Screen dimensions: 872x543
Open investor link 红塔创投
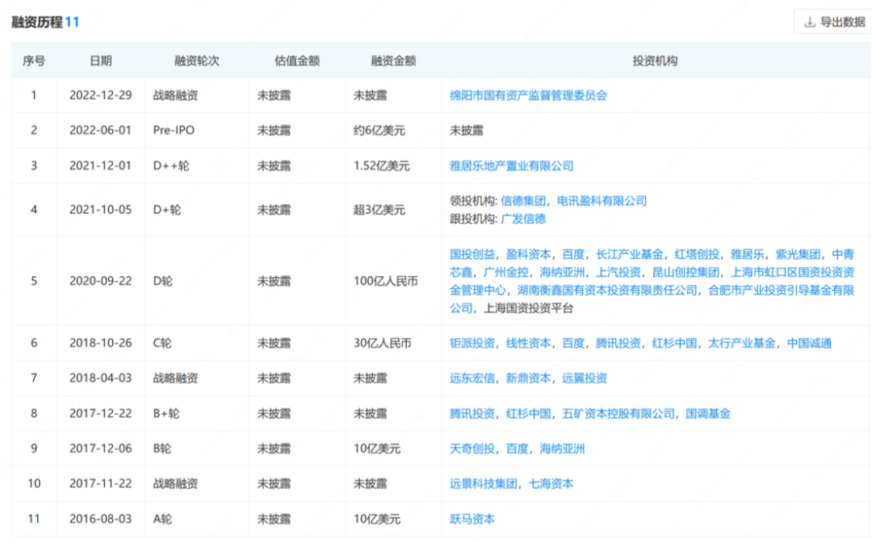[x=697, y=254]
